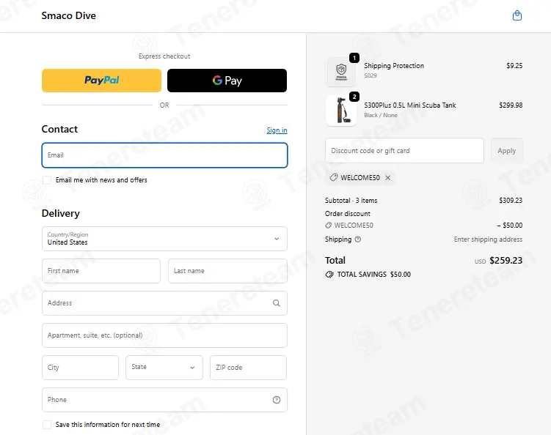Open the Country/Region dropdown
The image size is (551, 435).
click(164, 239)
